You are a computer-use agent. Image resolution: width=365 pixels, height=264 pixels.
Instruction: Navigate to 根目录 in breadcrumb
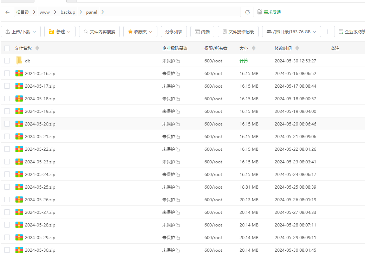tap(22, 12)
